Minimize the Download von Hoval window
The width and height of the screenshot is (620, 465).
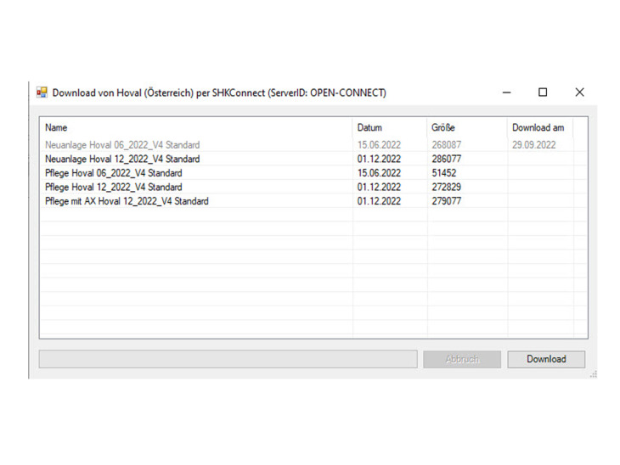click(x=506, y=92)
